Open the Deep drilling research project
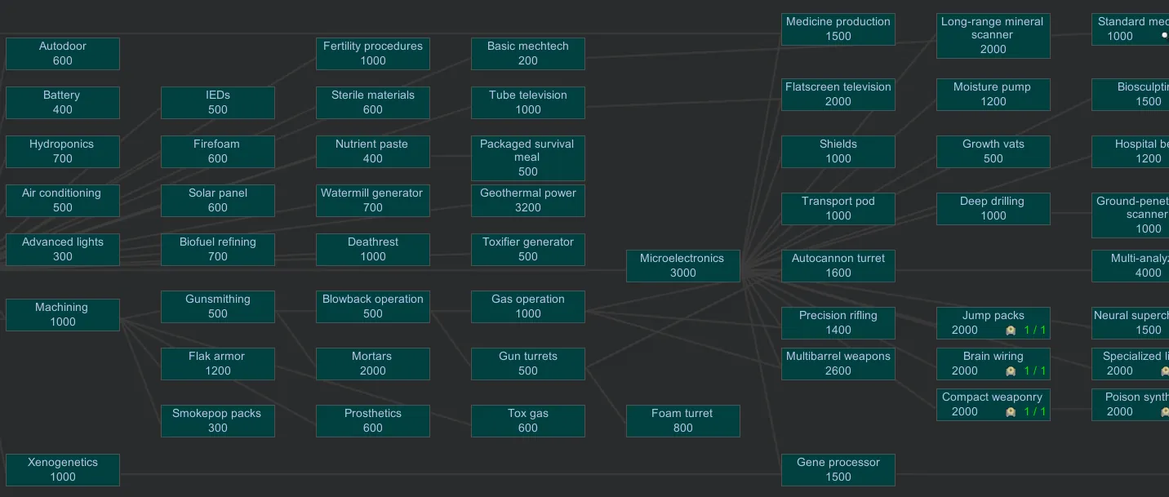Screen dimensions: 1169x497 (993, 209)
